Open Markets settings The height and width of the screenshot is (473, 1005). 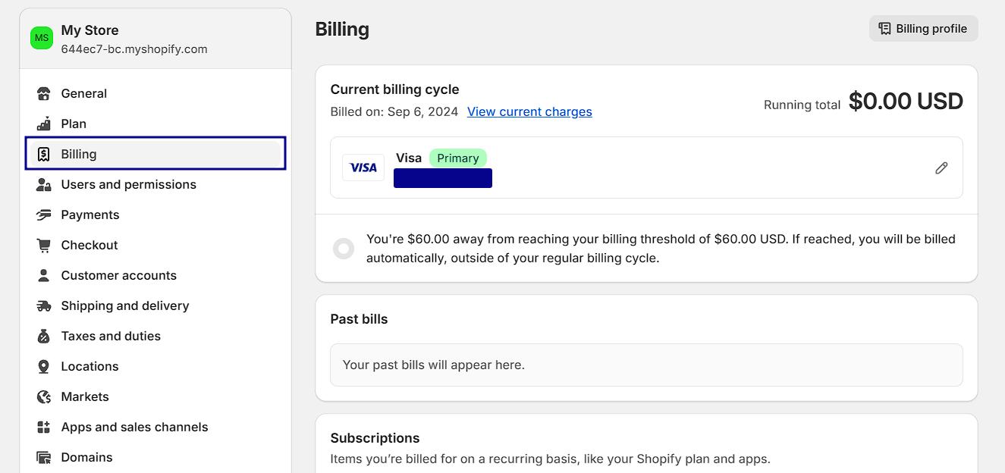point(155,396)
